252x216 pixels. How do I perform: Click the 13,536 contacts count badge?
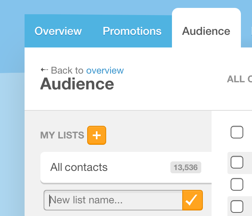(x=186, y=167)
